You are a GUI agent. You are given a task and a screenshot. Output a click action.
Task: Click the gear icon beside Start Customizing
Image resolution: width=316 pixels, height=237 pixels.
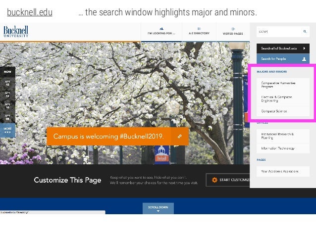214,180
